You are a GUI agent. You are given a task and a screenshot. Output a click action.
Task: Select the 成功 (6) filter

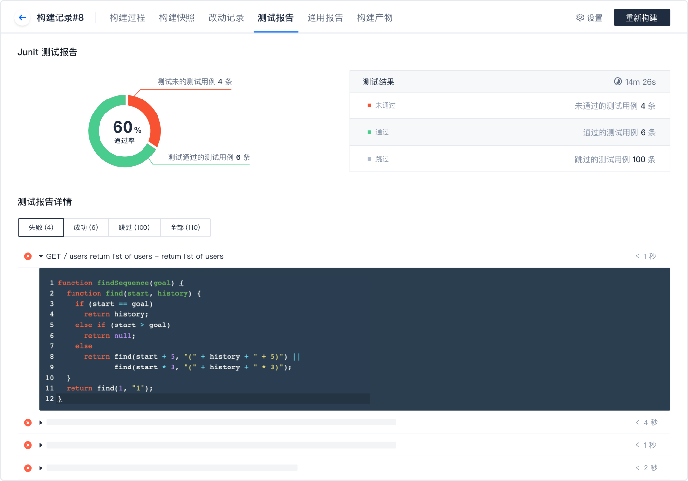coord(86,227)
